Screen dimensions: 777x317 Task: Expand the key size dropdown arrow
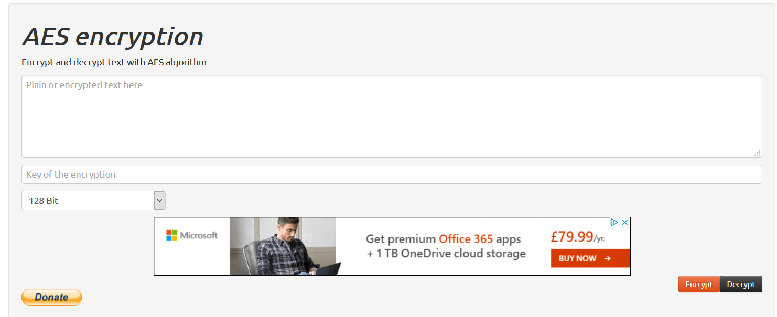[160, 200]
